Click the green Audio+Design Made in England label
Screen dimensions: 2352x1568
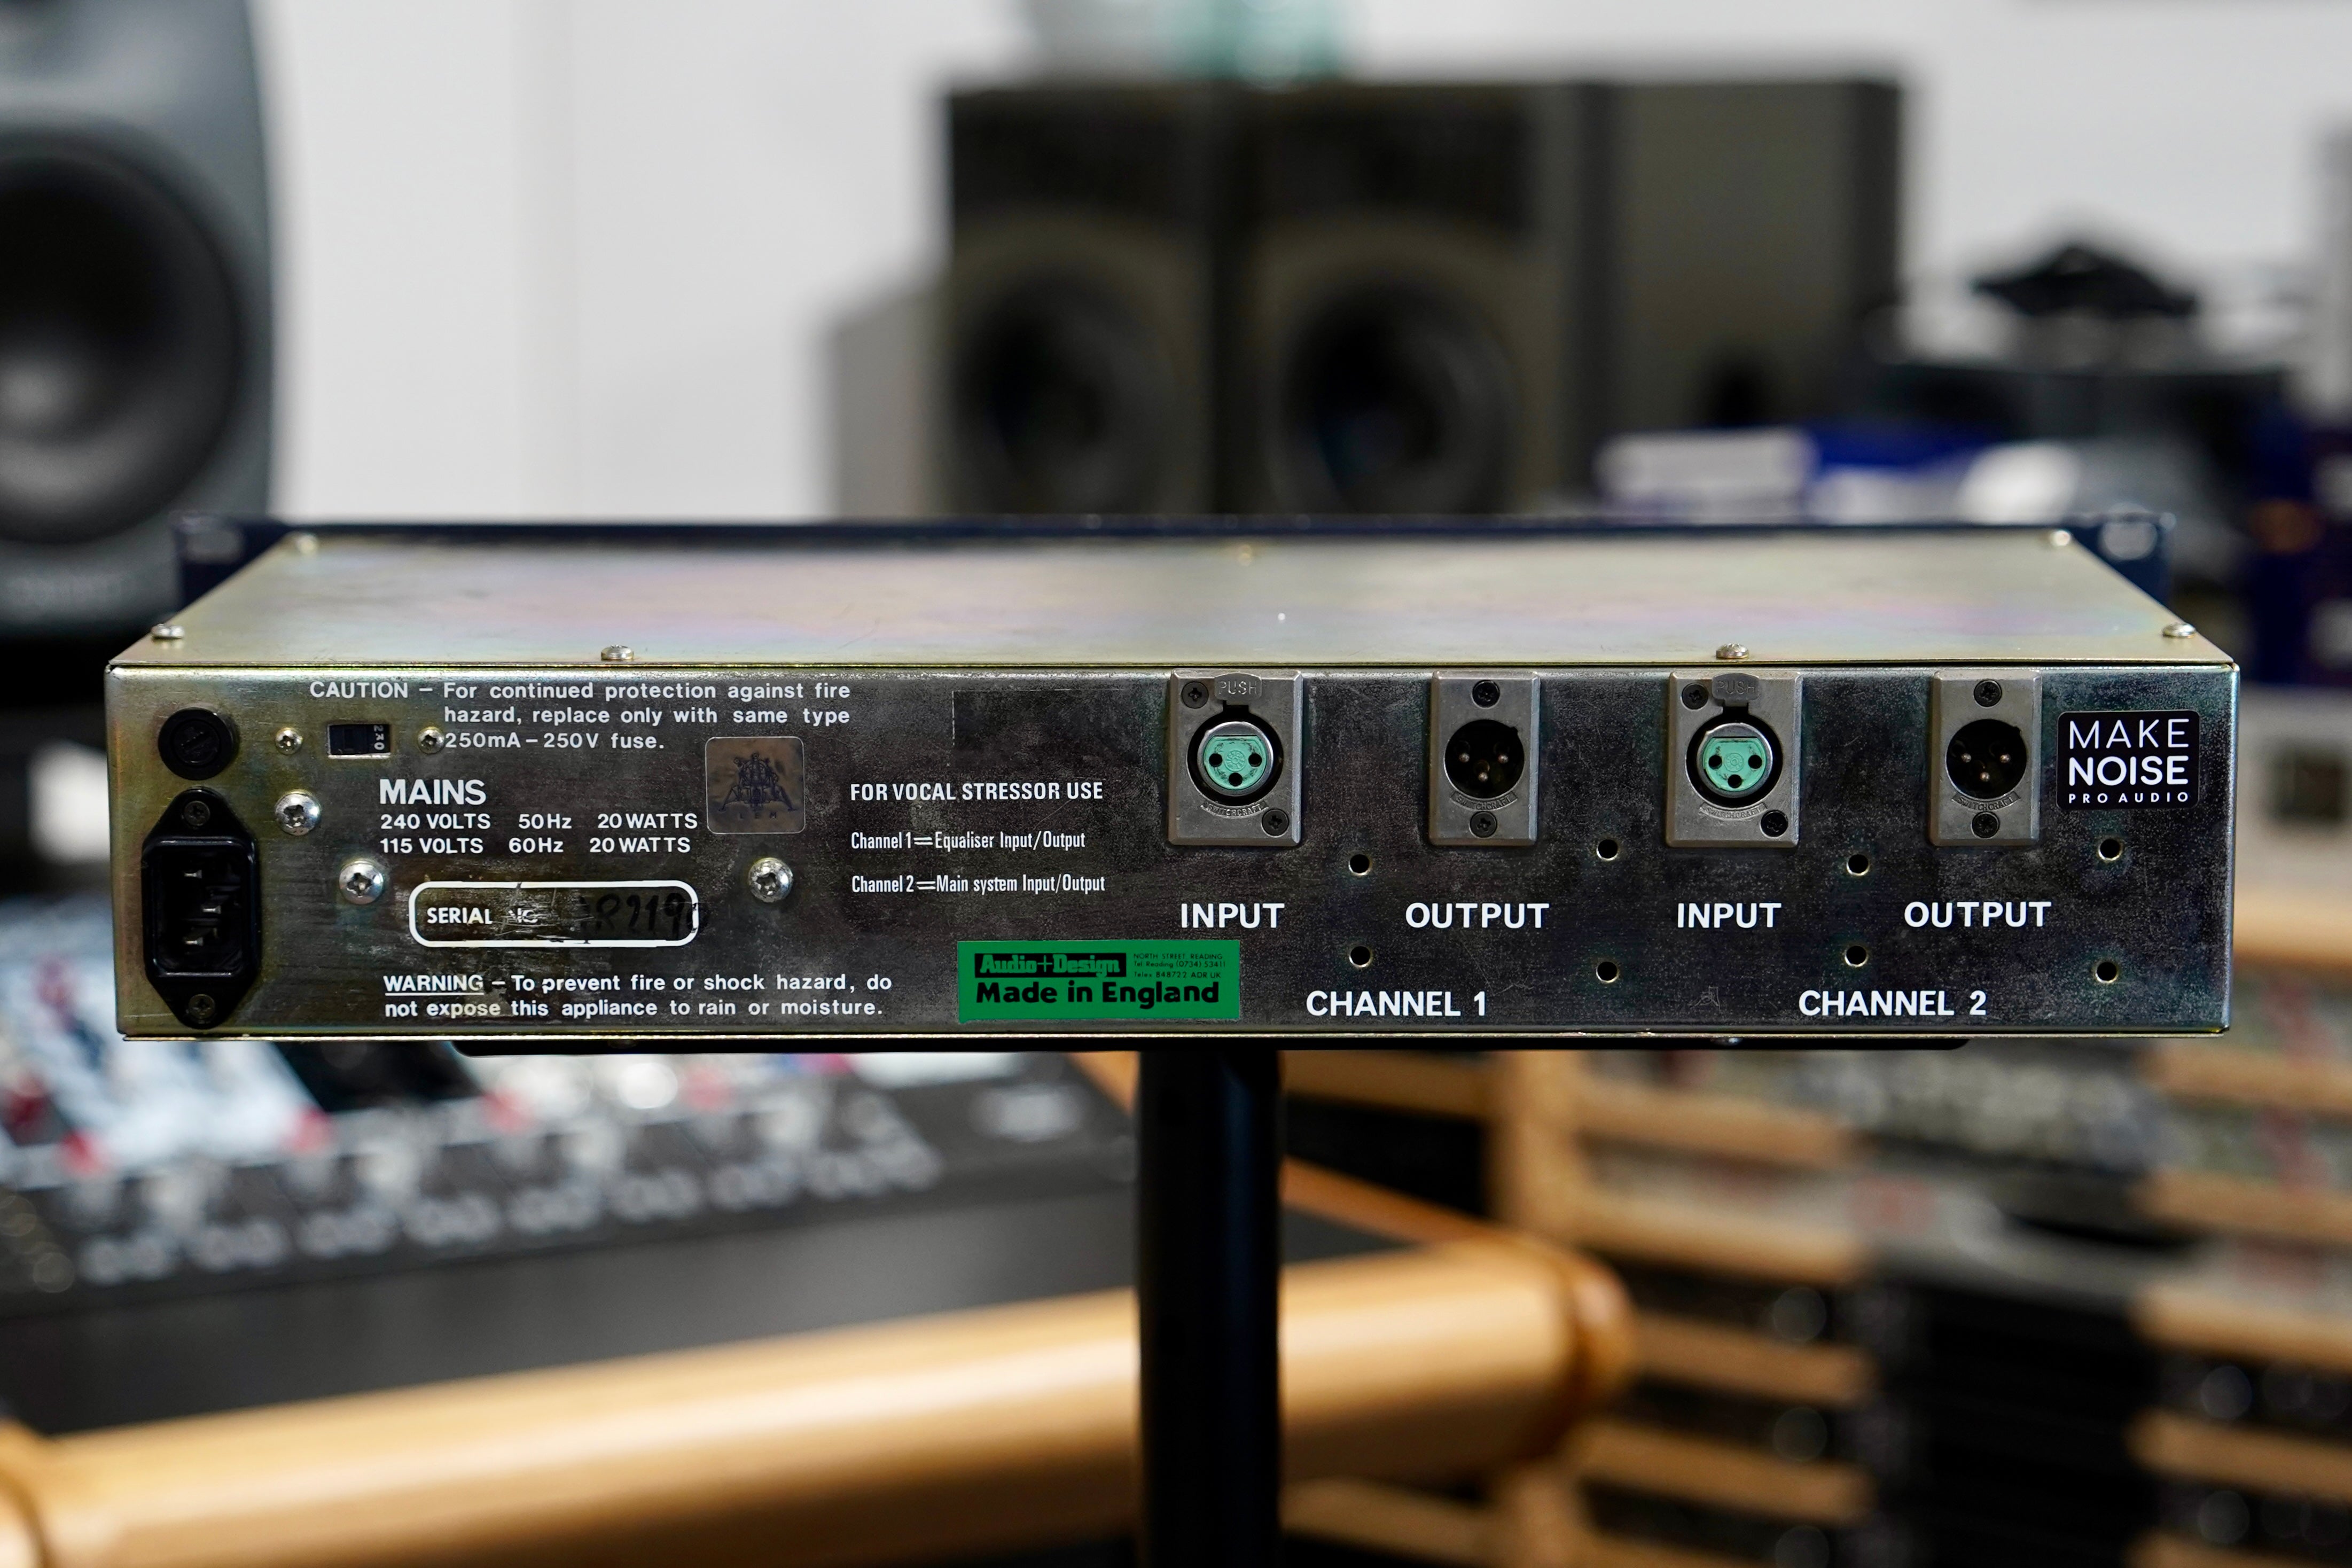(x=1098, y=981)
